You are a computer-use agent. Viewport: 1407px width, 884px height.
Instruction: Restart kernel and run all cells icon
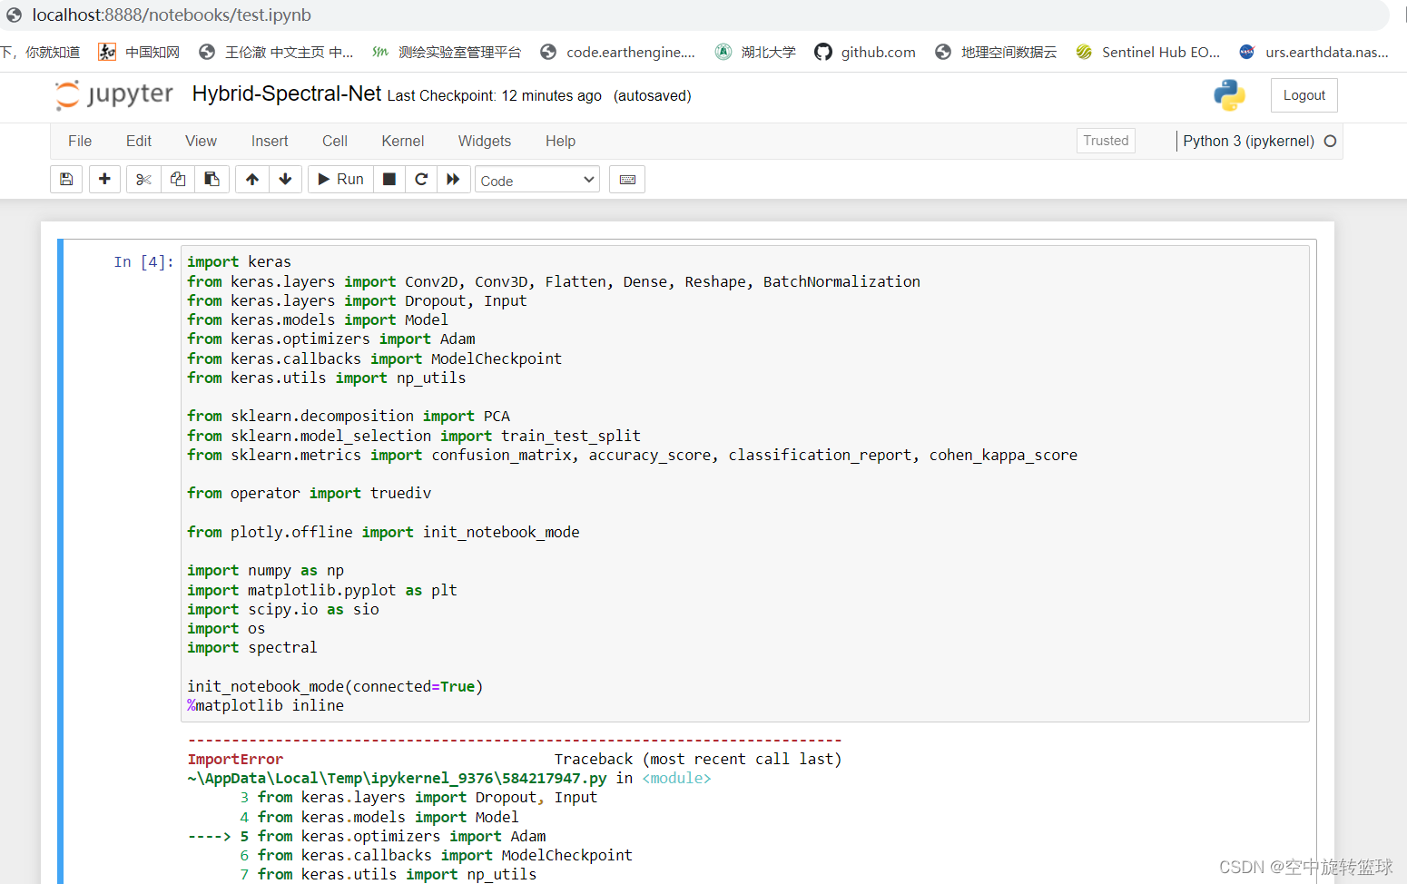pyautogui.click(x=453, y=180)
